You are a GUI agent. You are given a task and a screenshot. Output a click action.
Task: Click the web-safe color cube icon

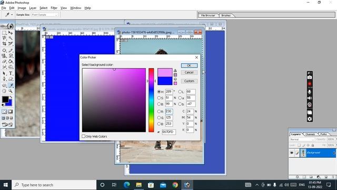(x=175, y=79)
